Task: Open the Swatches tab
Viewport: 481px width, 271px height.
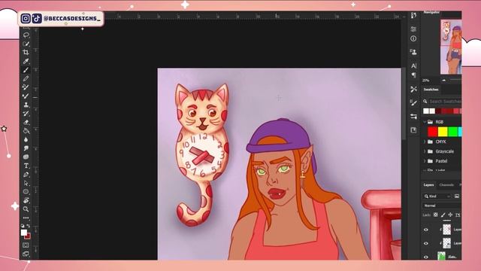Action: [431, 90]
